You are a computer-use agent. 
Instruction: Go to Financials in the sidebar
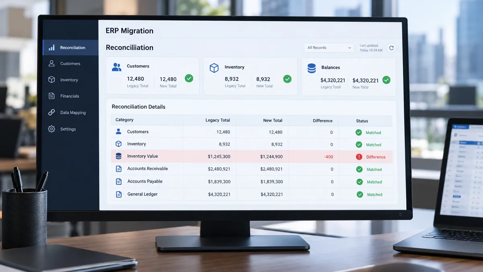70,96
